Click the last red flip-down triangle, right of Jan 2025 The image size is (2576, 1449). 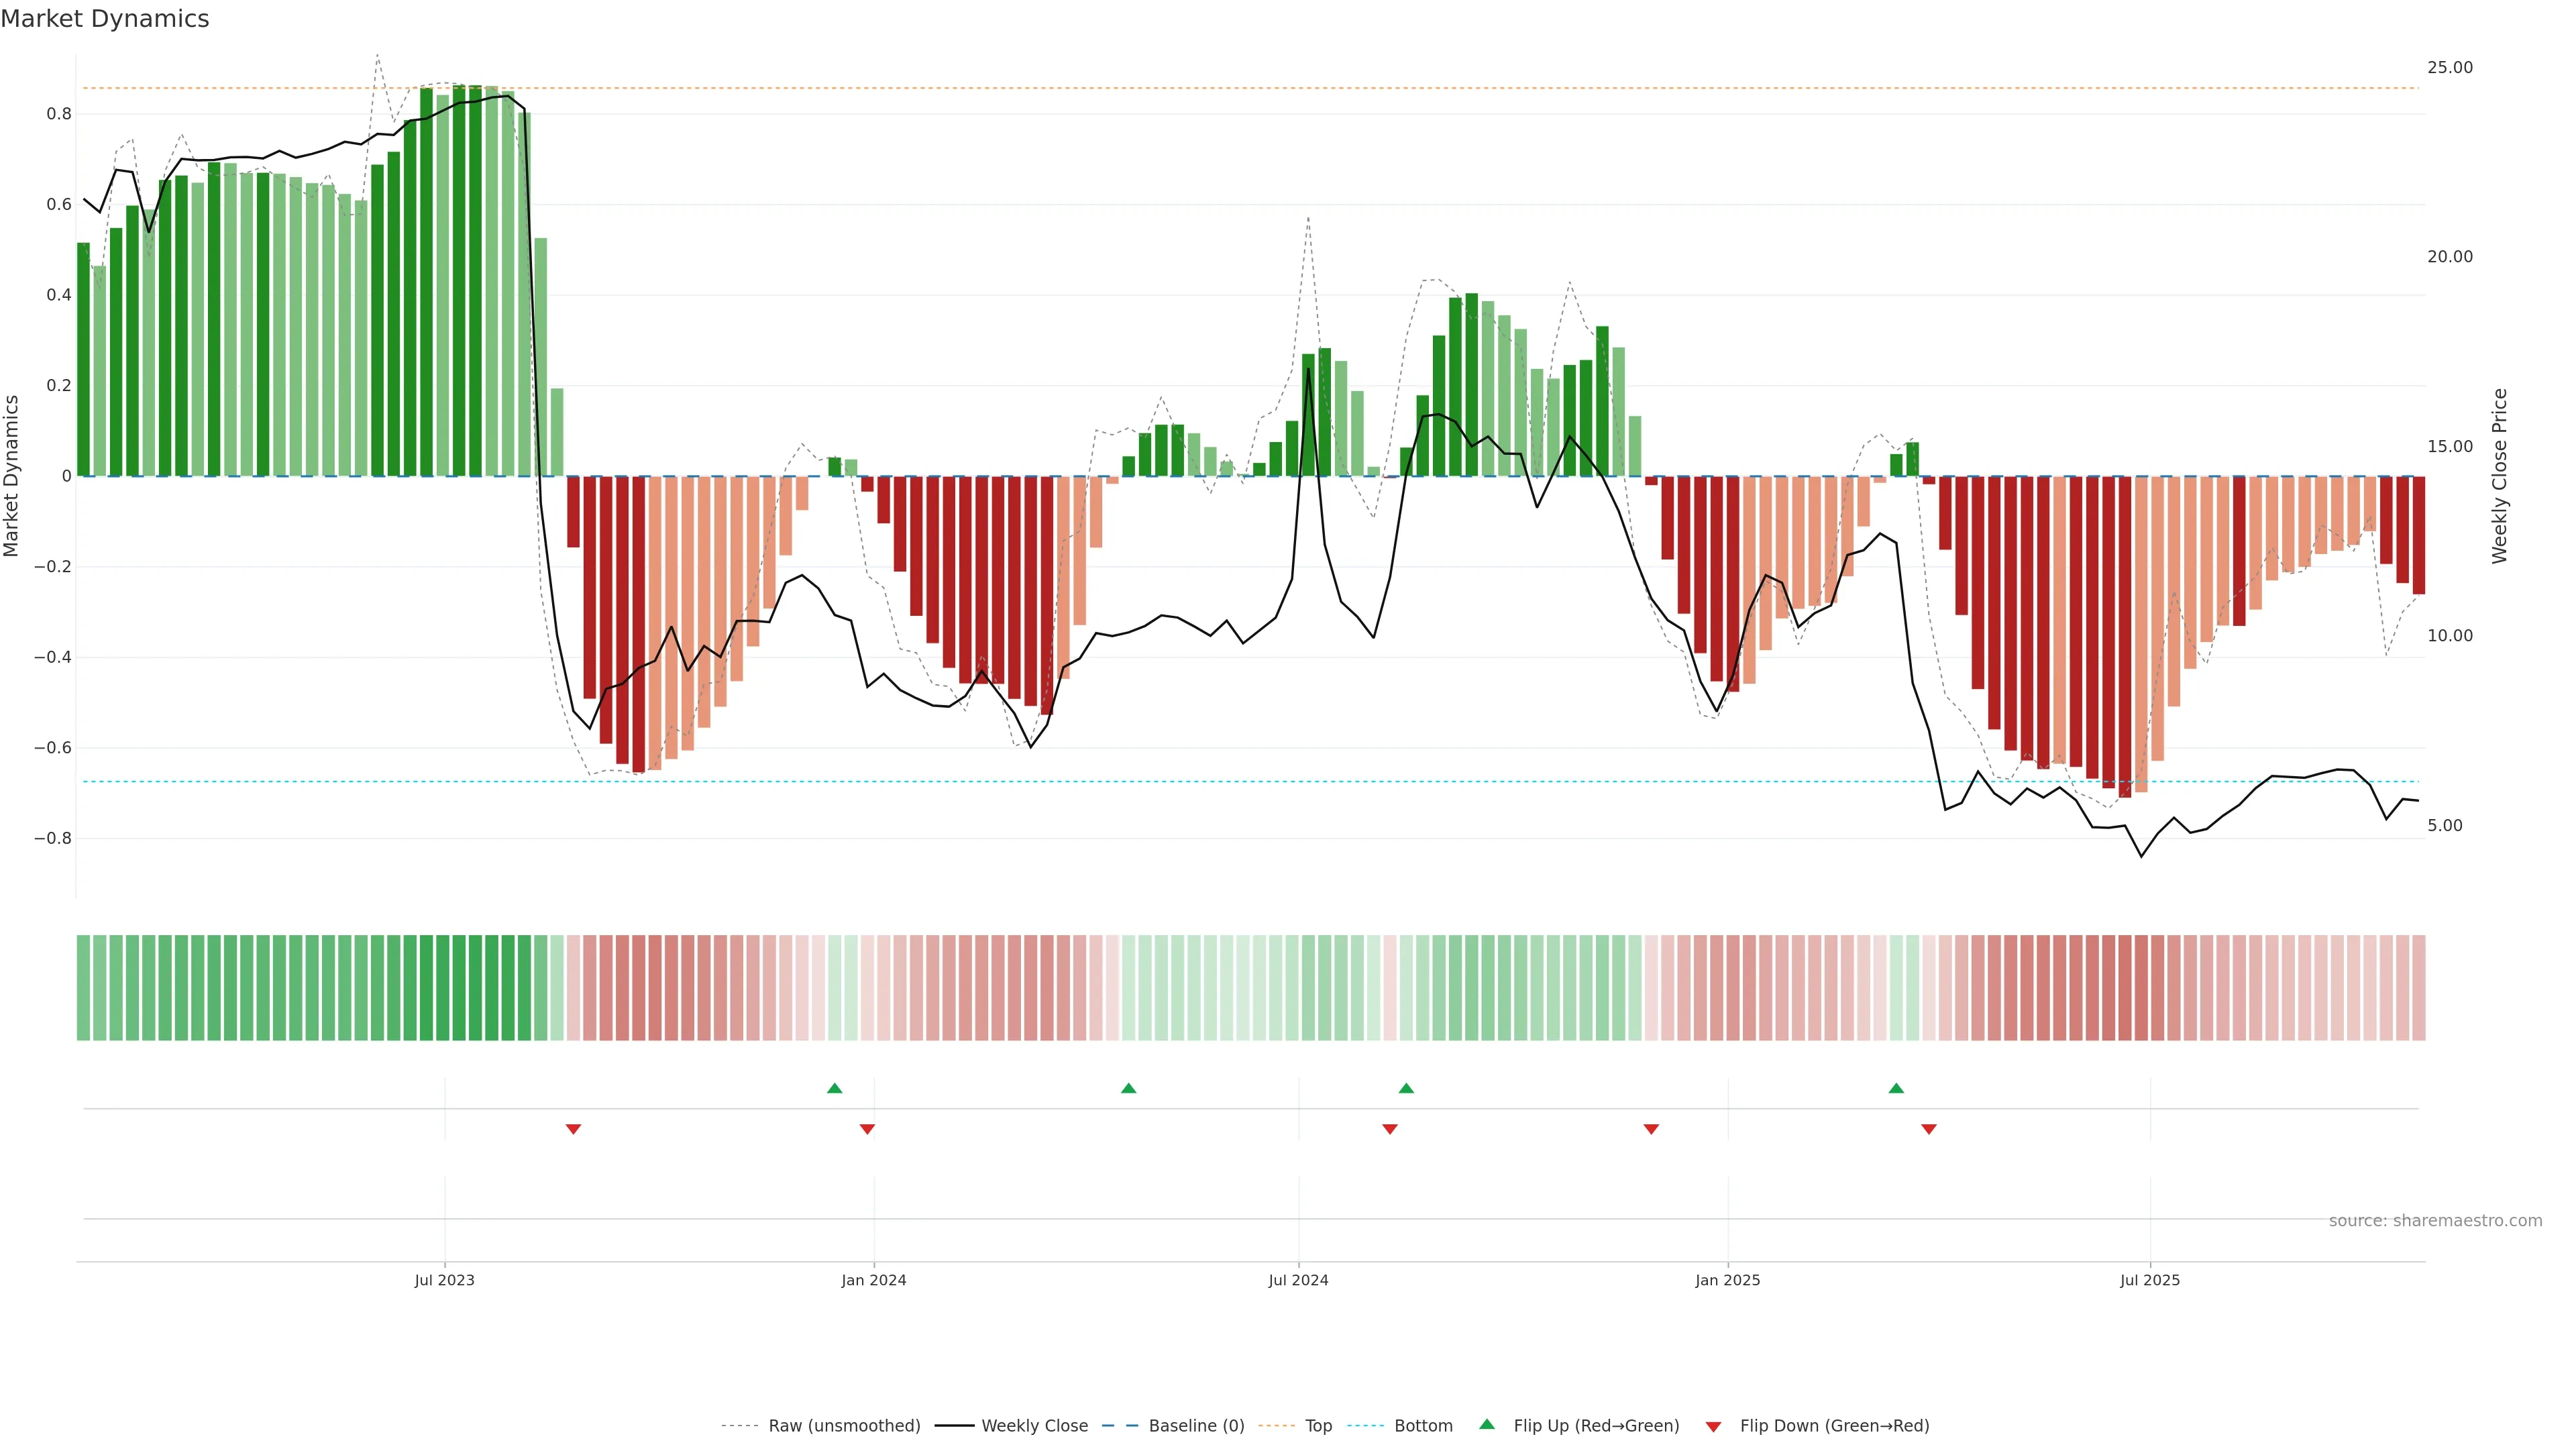coord(1929,1129)
